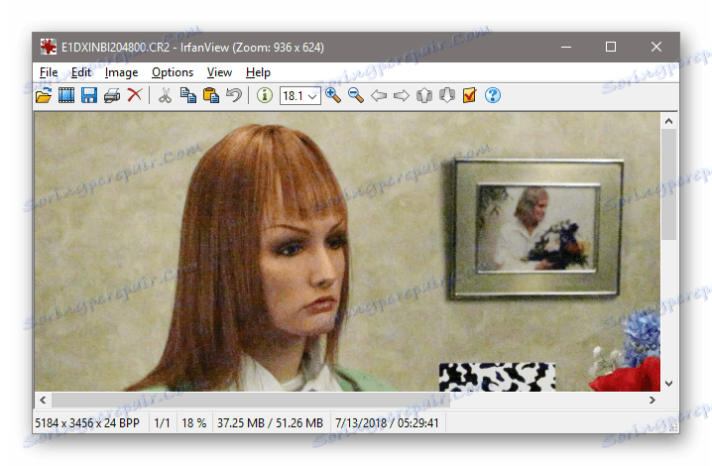The height and width of the screenshot is (466, 712).
Task: Open the Image menu
Action: coord(121,72)
